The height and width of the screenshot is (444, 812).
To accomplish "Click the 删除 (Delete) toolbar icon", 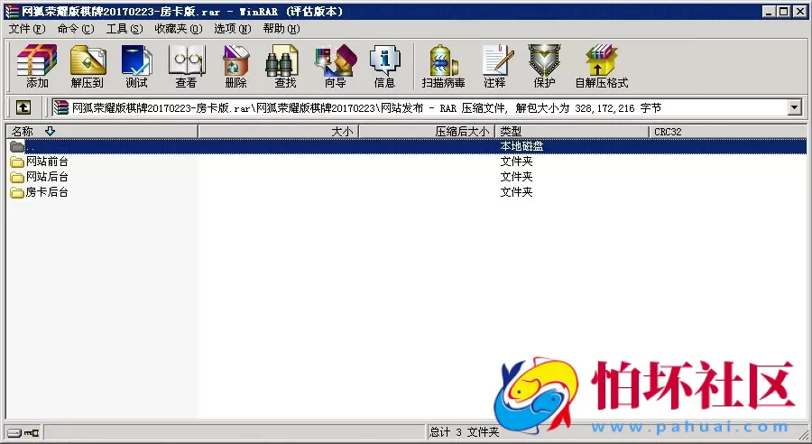I will (x=236, y=66).
